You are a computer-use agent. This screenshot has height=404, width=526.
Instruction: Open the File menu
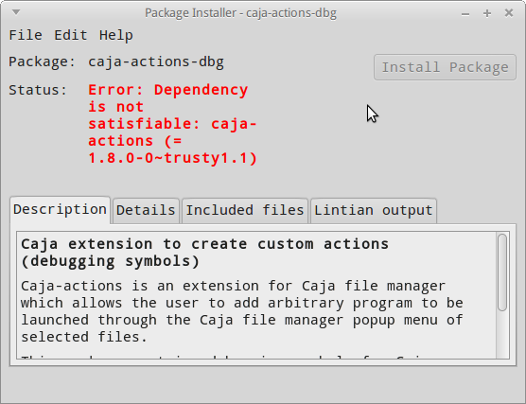tap(26, 35)
